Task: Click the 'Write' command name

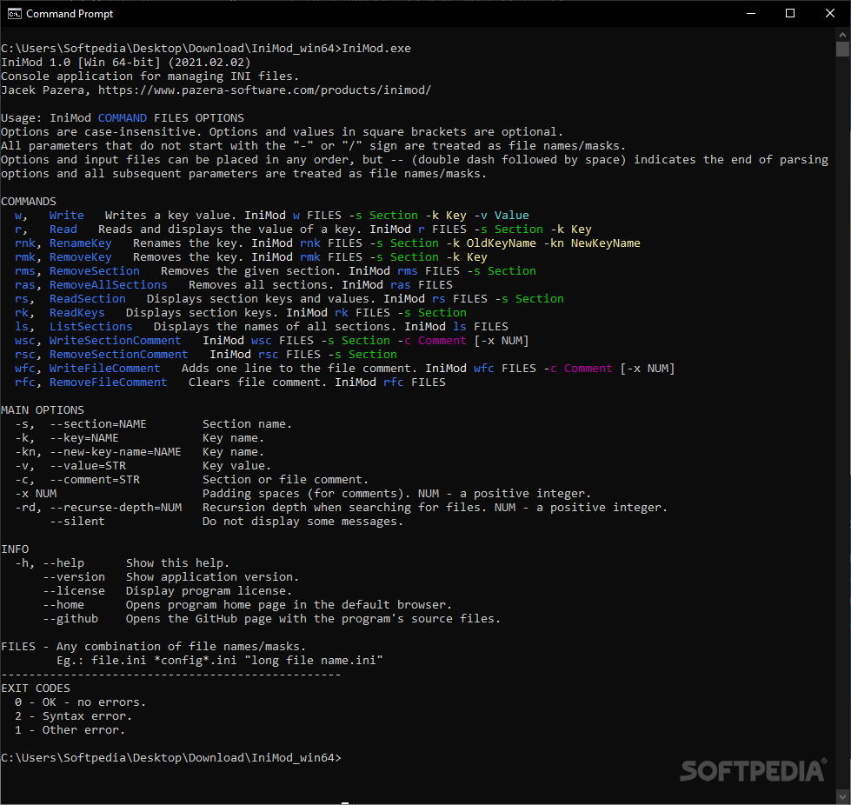Action: (66, 216)
